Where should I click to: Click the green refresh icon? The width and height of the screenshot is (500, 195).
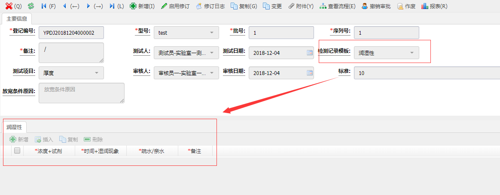31,6
